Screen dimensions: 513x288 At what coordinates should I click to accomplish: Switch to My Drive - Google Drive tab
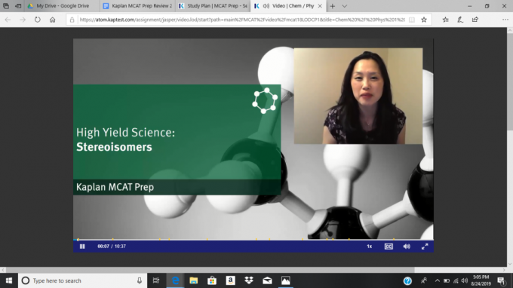point(62,6)
